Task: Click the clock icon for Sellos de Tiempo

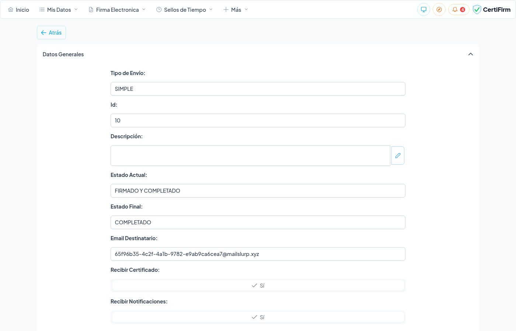Action: 159,10
